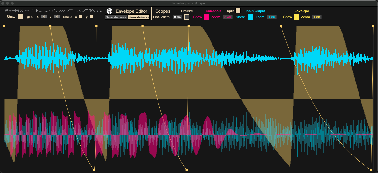378x173 pixels.
Task: Toggle the Envelope Editor Show checkbox
Action: 20,17
